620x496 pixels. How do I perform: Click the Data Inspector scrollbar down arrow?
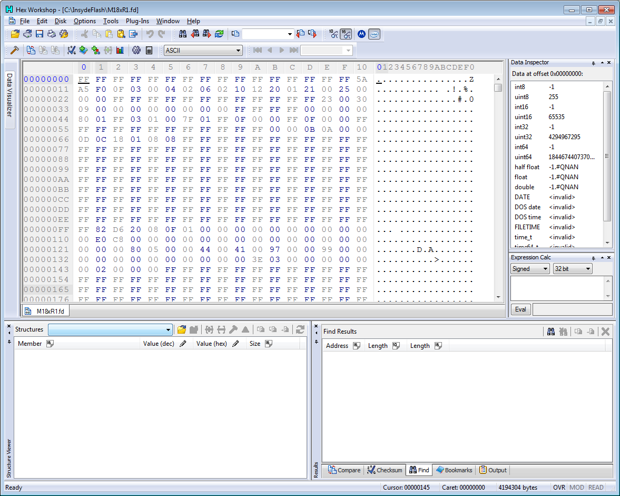coord(607,243)
